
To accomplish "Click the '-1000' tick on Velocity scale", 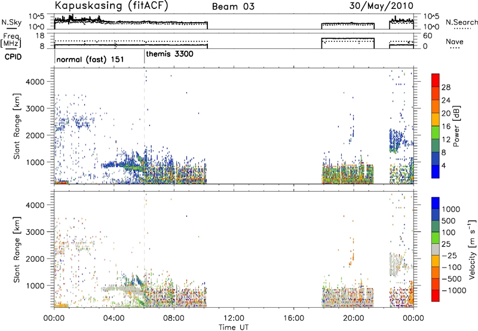I will (x=454, y=290).
